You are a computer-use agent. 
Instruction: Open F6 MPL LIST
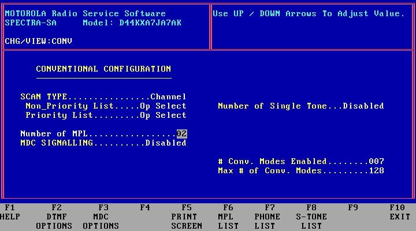point(228,217)
